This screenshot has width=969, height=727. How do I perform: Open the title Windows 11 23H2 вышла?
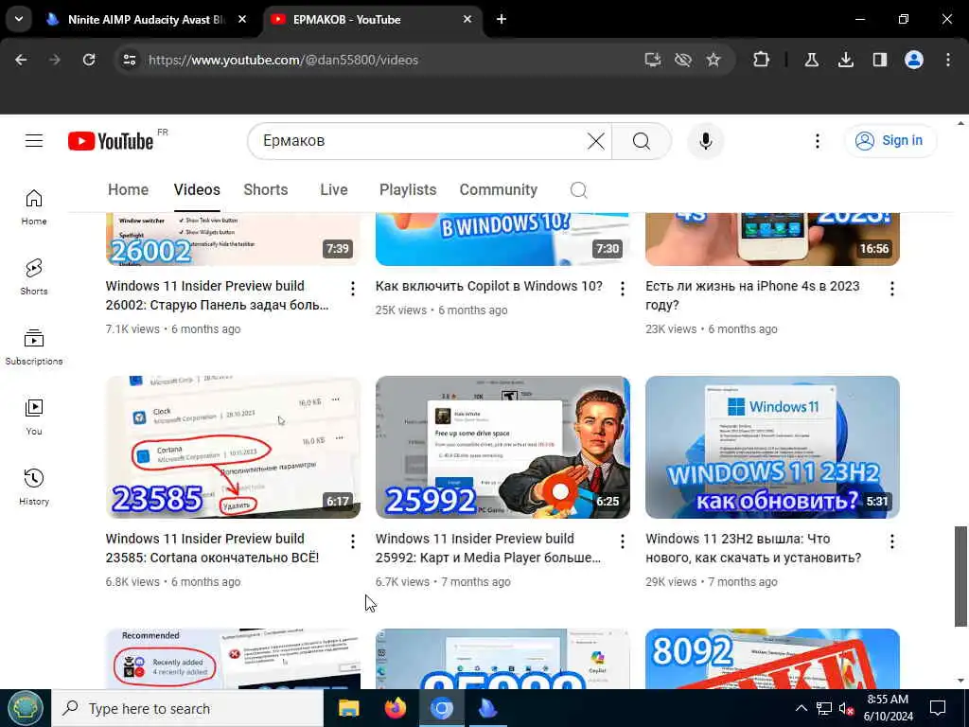coord(752,548)
